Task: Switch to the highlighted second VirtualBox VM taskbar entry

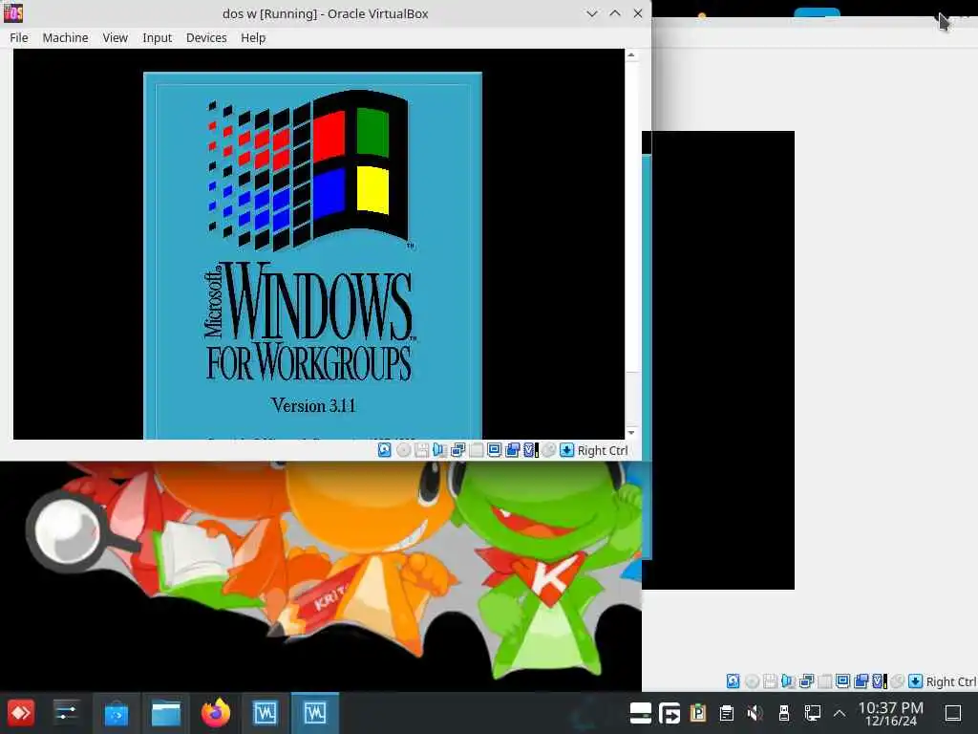Action: click(x=315, y=713)
